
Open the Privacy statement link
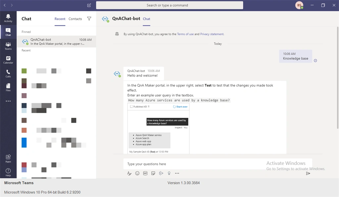[x=212, y=34]
